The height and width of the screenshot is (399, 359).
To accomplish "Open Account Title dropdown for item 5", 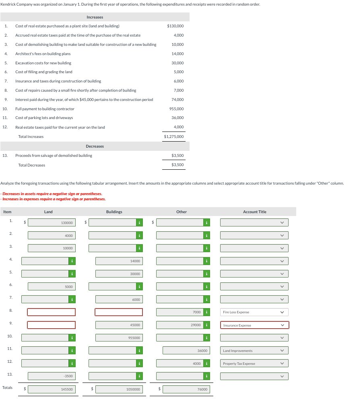I will click(254, 274).
